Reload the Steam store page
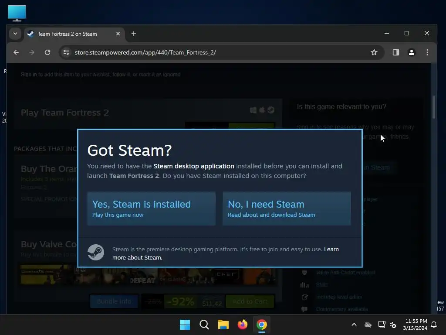The image size is (446, 335). tap(47, 52)
